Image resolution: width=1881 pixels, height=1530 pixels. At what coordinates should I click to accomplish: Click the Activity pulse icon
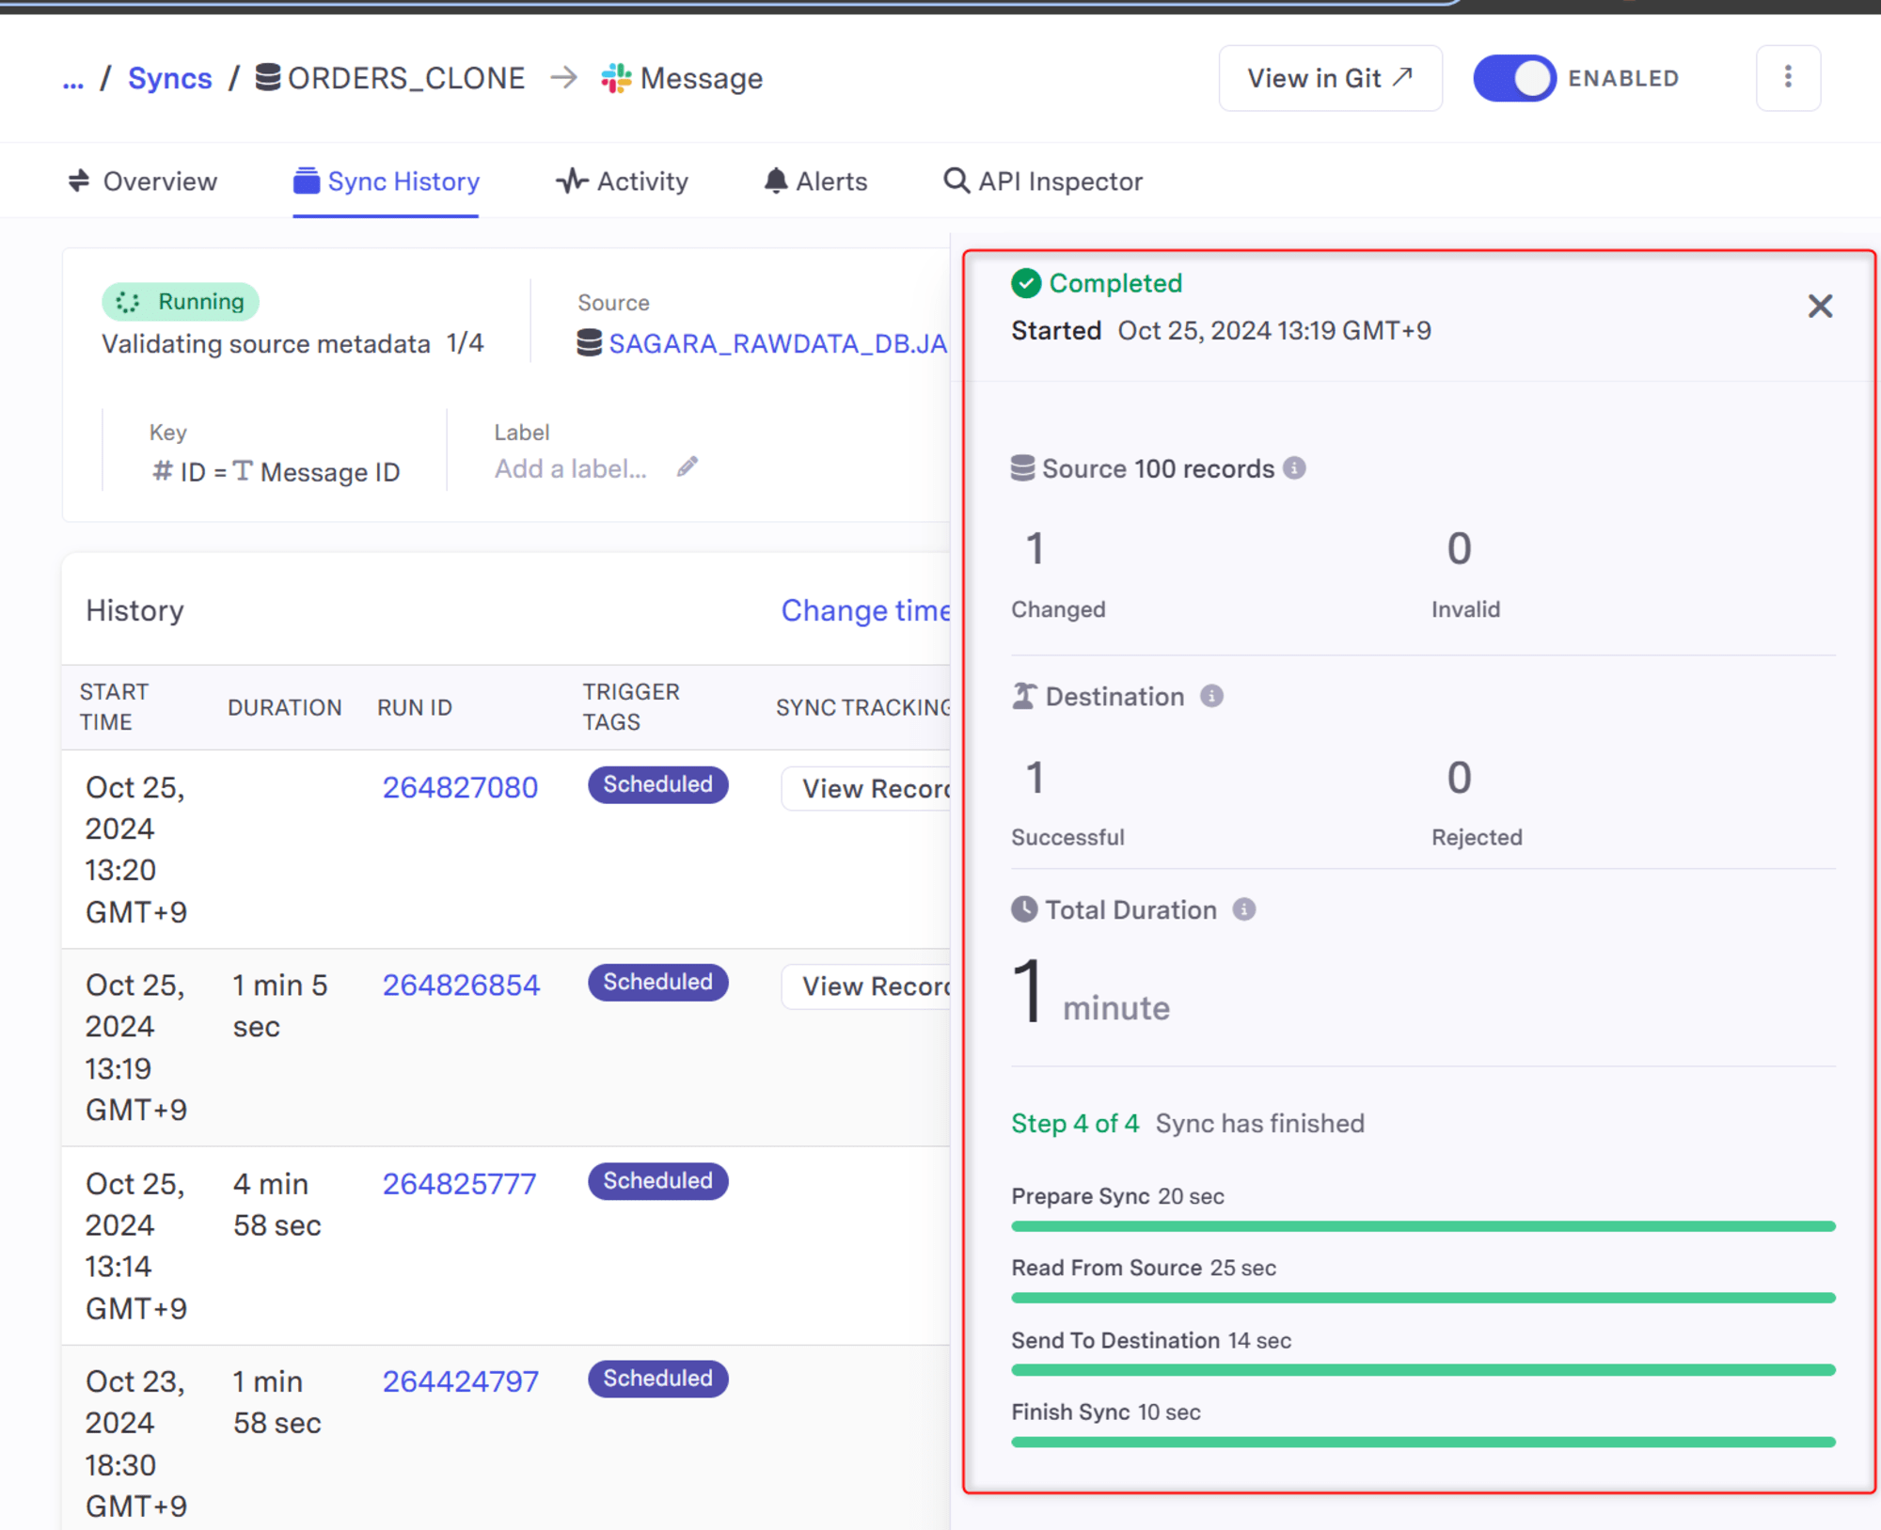pyautogui.click(x=572, y=181)
